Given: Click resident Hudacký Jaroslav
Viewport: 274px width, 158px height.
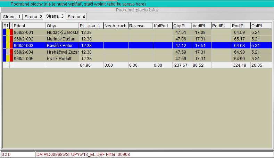Looking at the screenshot, I should [63, 32].
